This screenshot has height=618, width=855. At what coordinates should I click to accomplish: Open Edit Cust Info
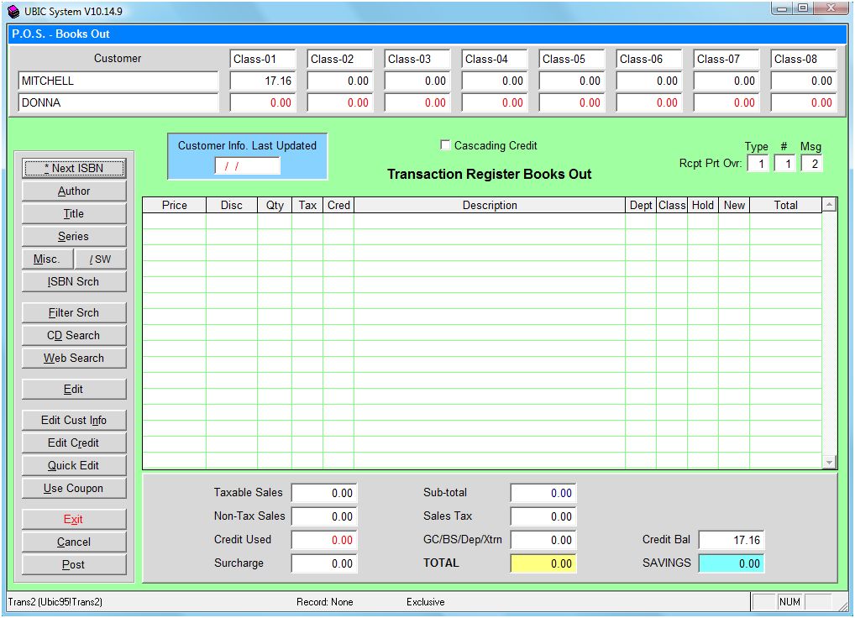click(x=74, y=420)
